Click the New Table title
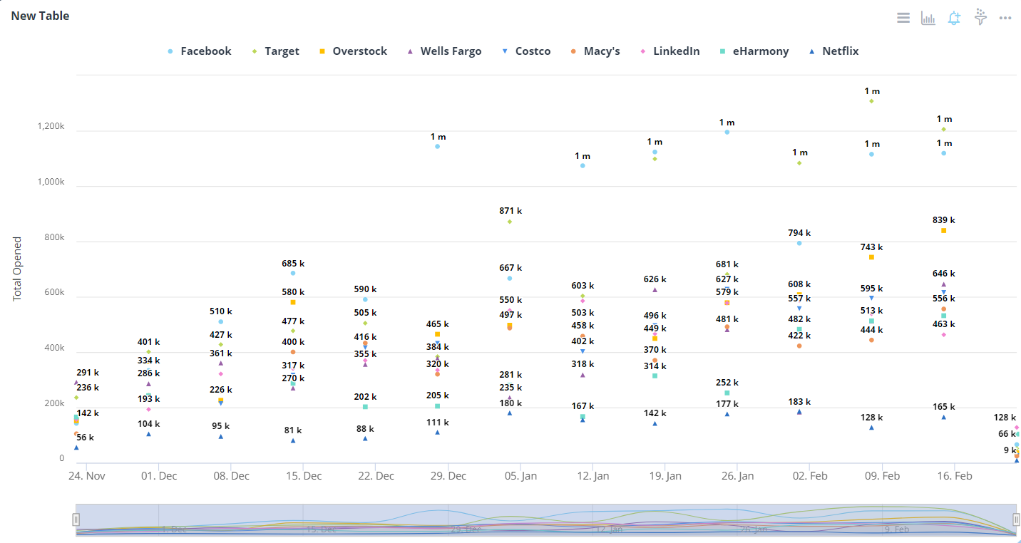This screenshot has height=543, width=1021. point(40,16)
